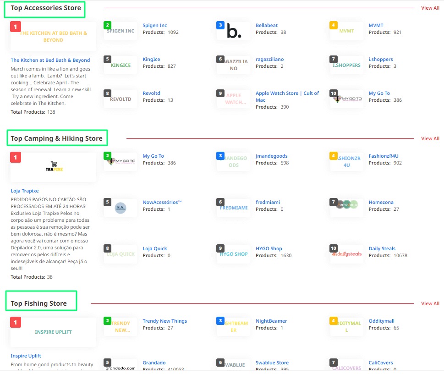Click the Spigen Inc logo tile

[x=121, y=31]
